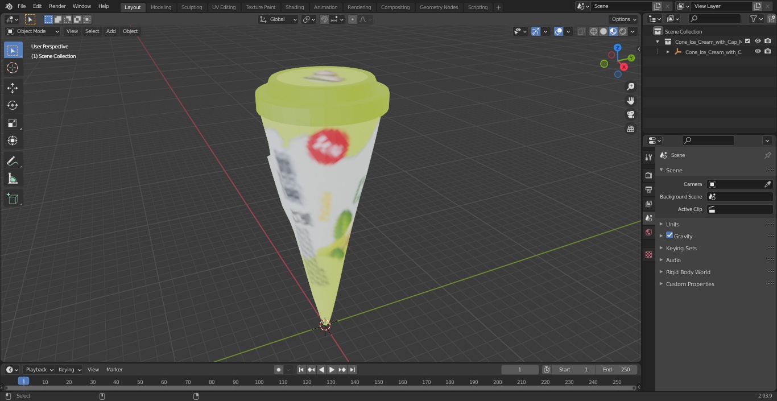Toggle snapping magnet
Viewport: 777px width, 401px height.
click(324, 19)
